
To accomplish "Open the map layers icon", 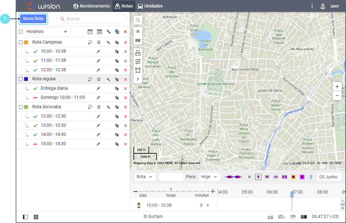I will click(x=138, y=40).
